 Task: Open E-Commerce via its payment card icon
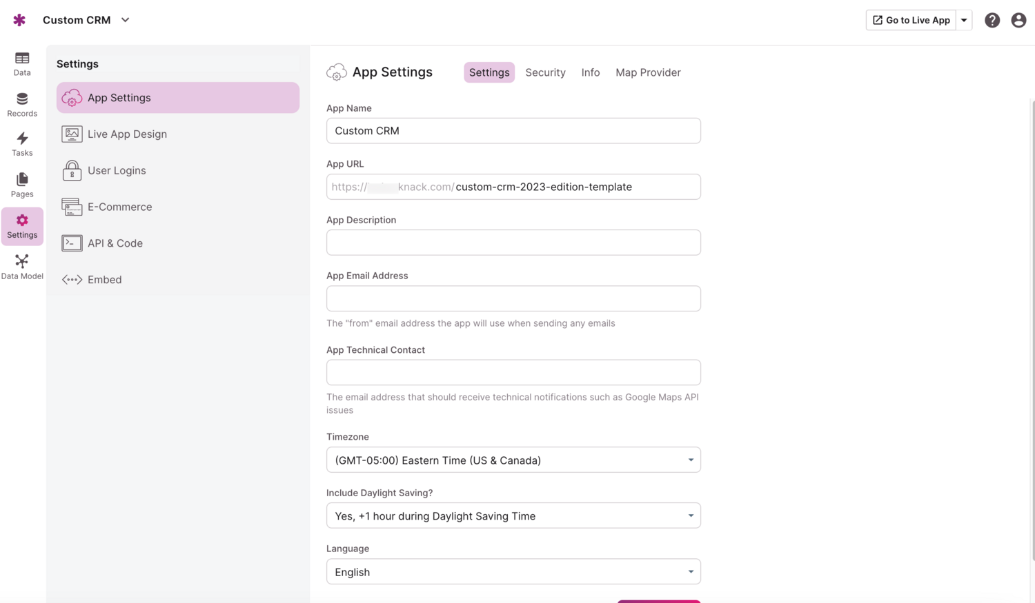(x=72, y=206)
